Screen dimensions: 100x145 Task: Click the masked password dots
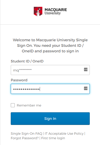pyautogui.click(x=26, y=89)
